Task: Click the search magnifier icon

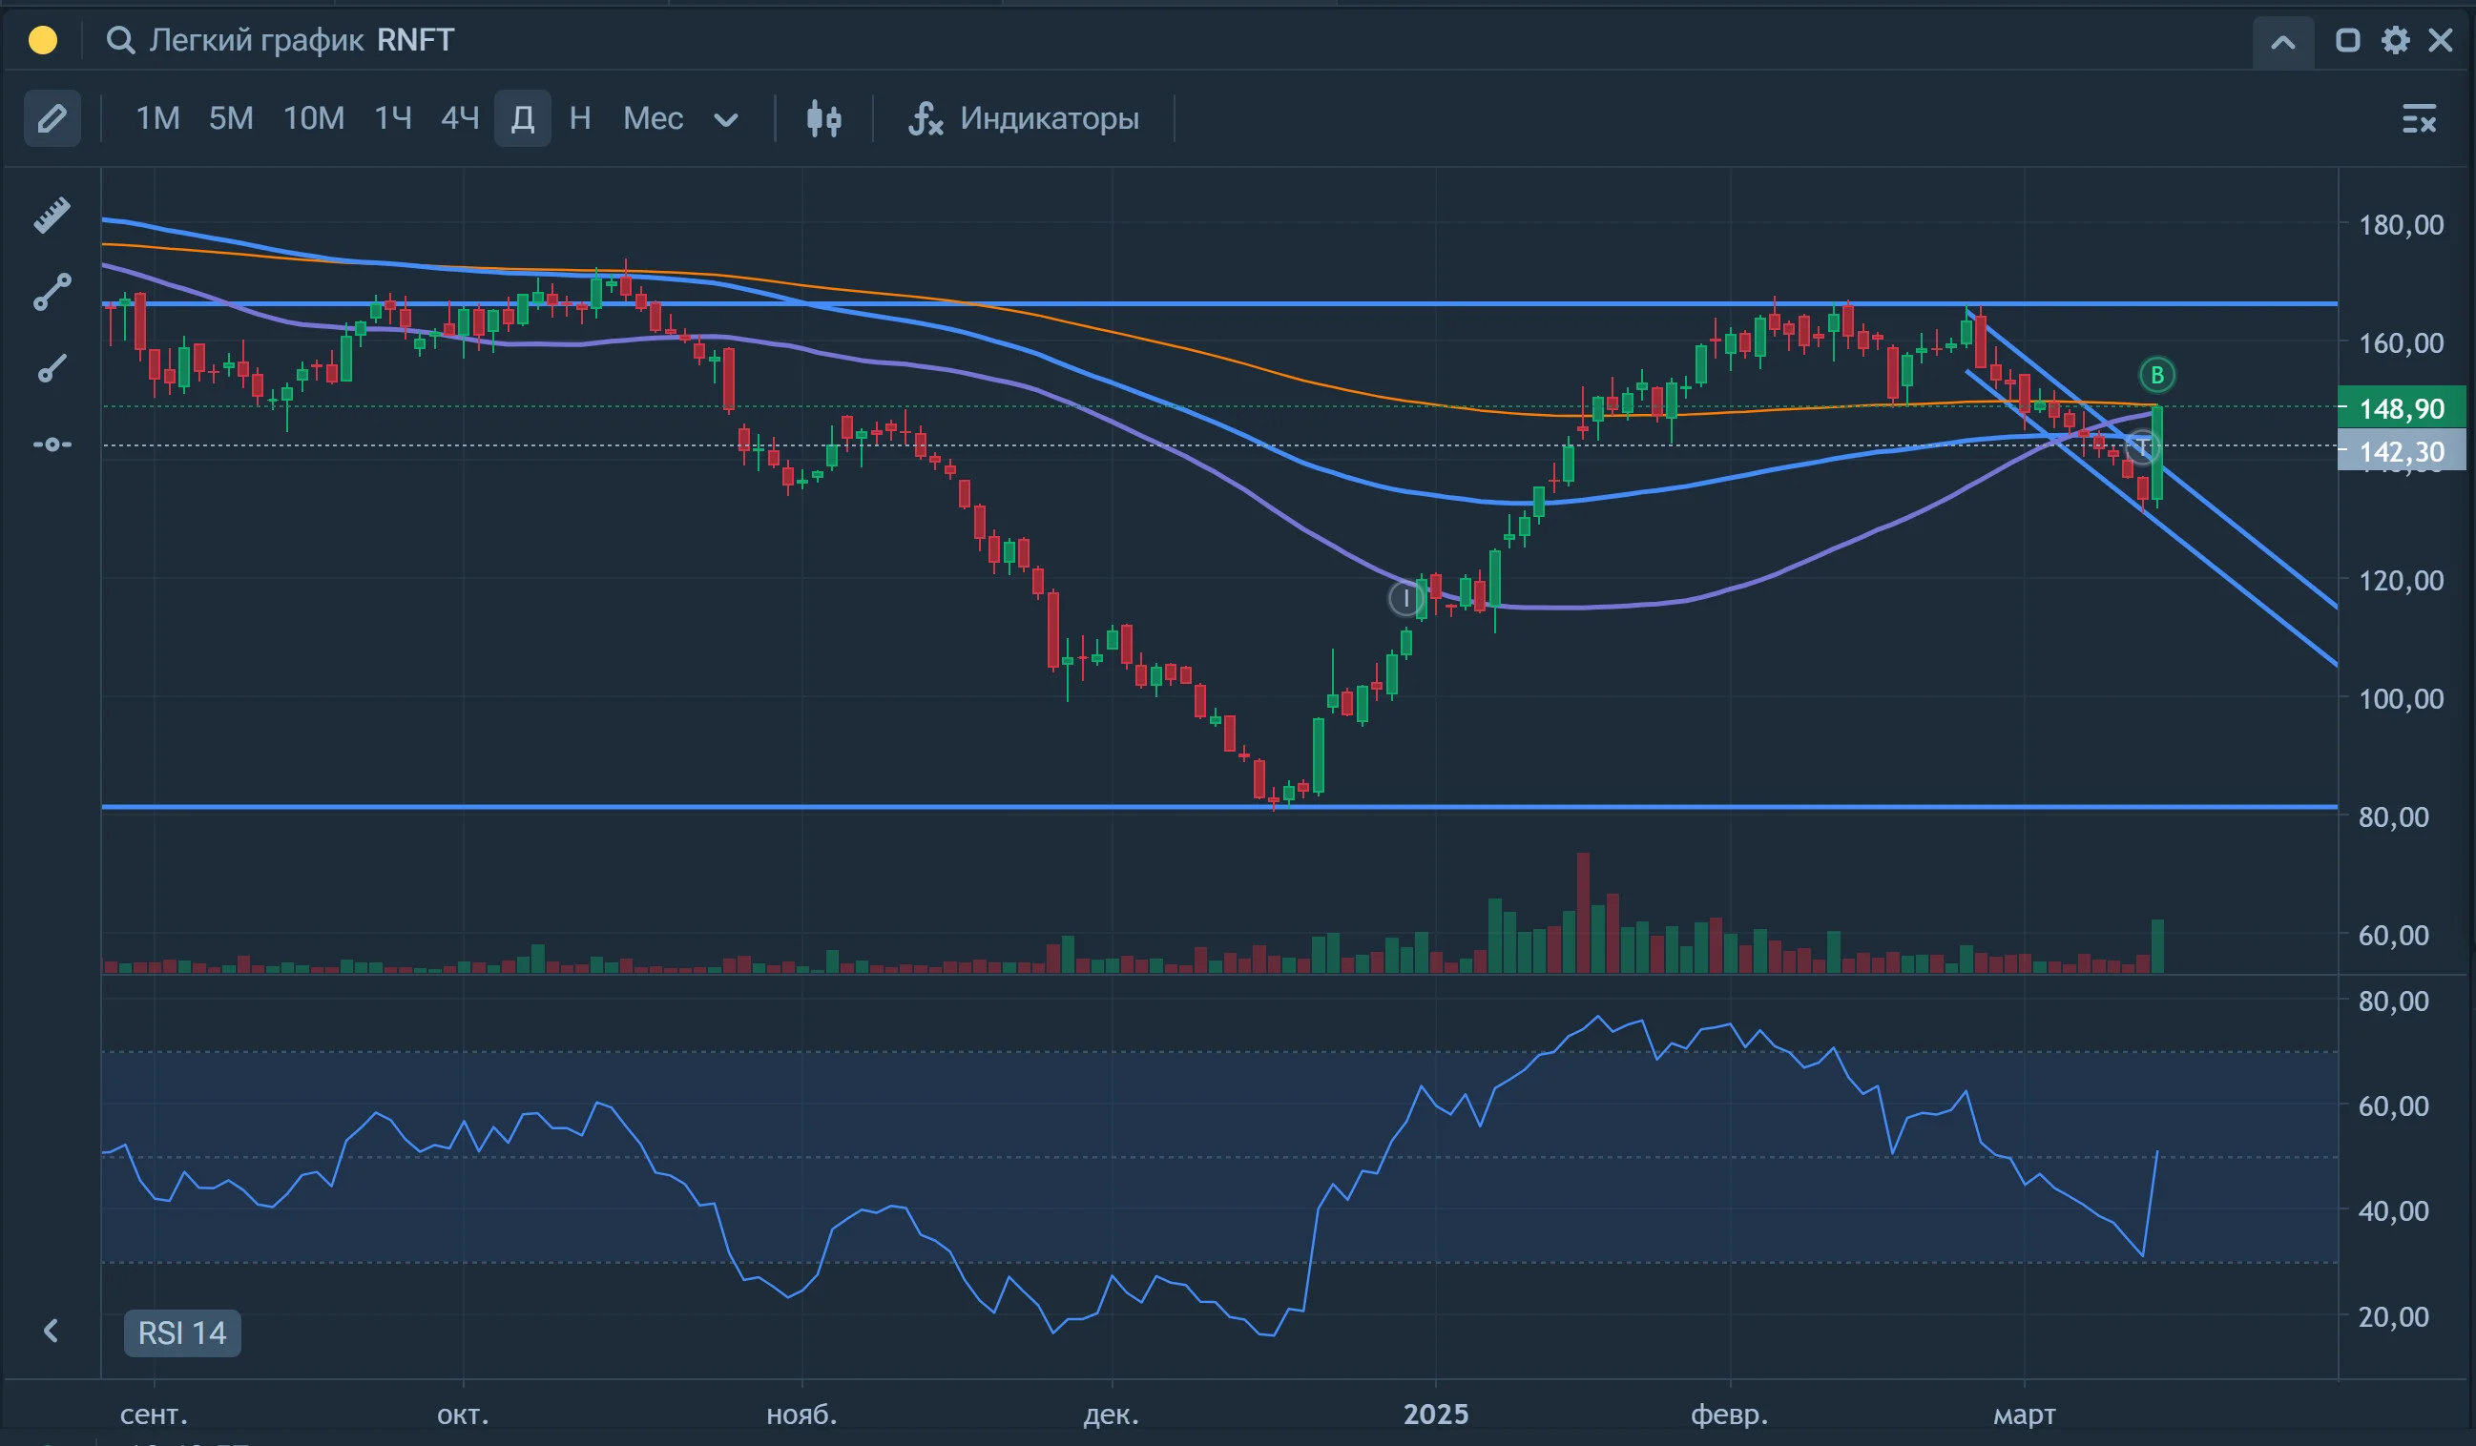Action: pos(120,40)
